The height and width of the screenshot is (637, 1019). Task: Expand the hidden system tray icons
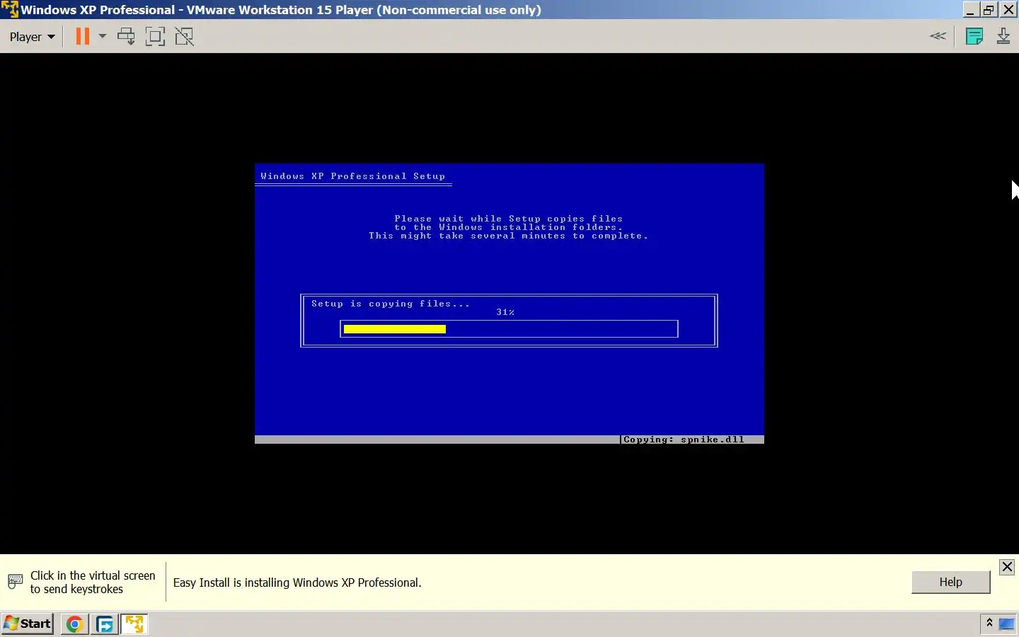pos(989,623)
